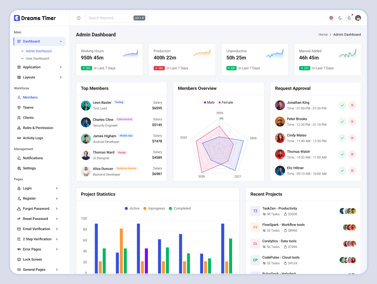377x284 pixels.
Task: Toggle the Female series in radar legend
Action: (x=226, y=103)
